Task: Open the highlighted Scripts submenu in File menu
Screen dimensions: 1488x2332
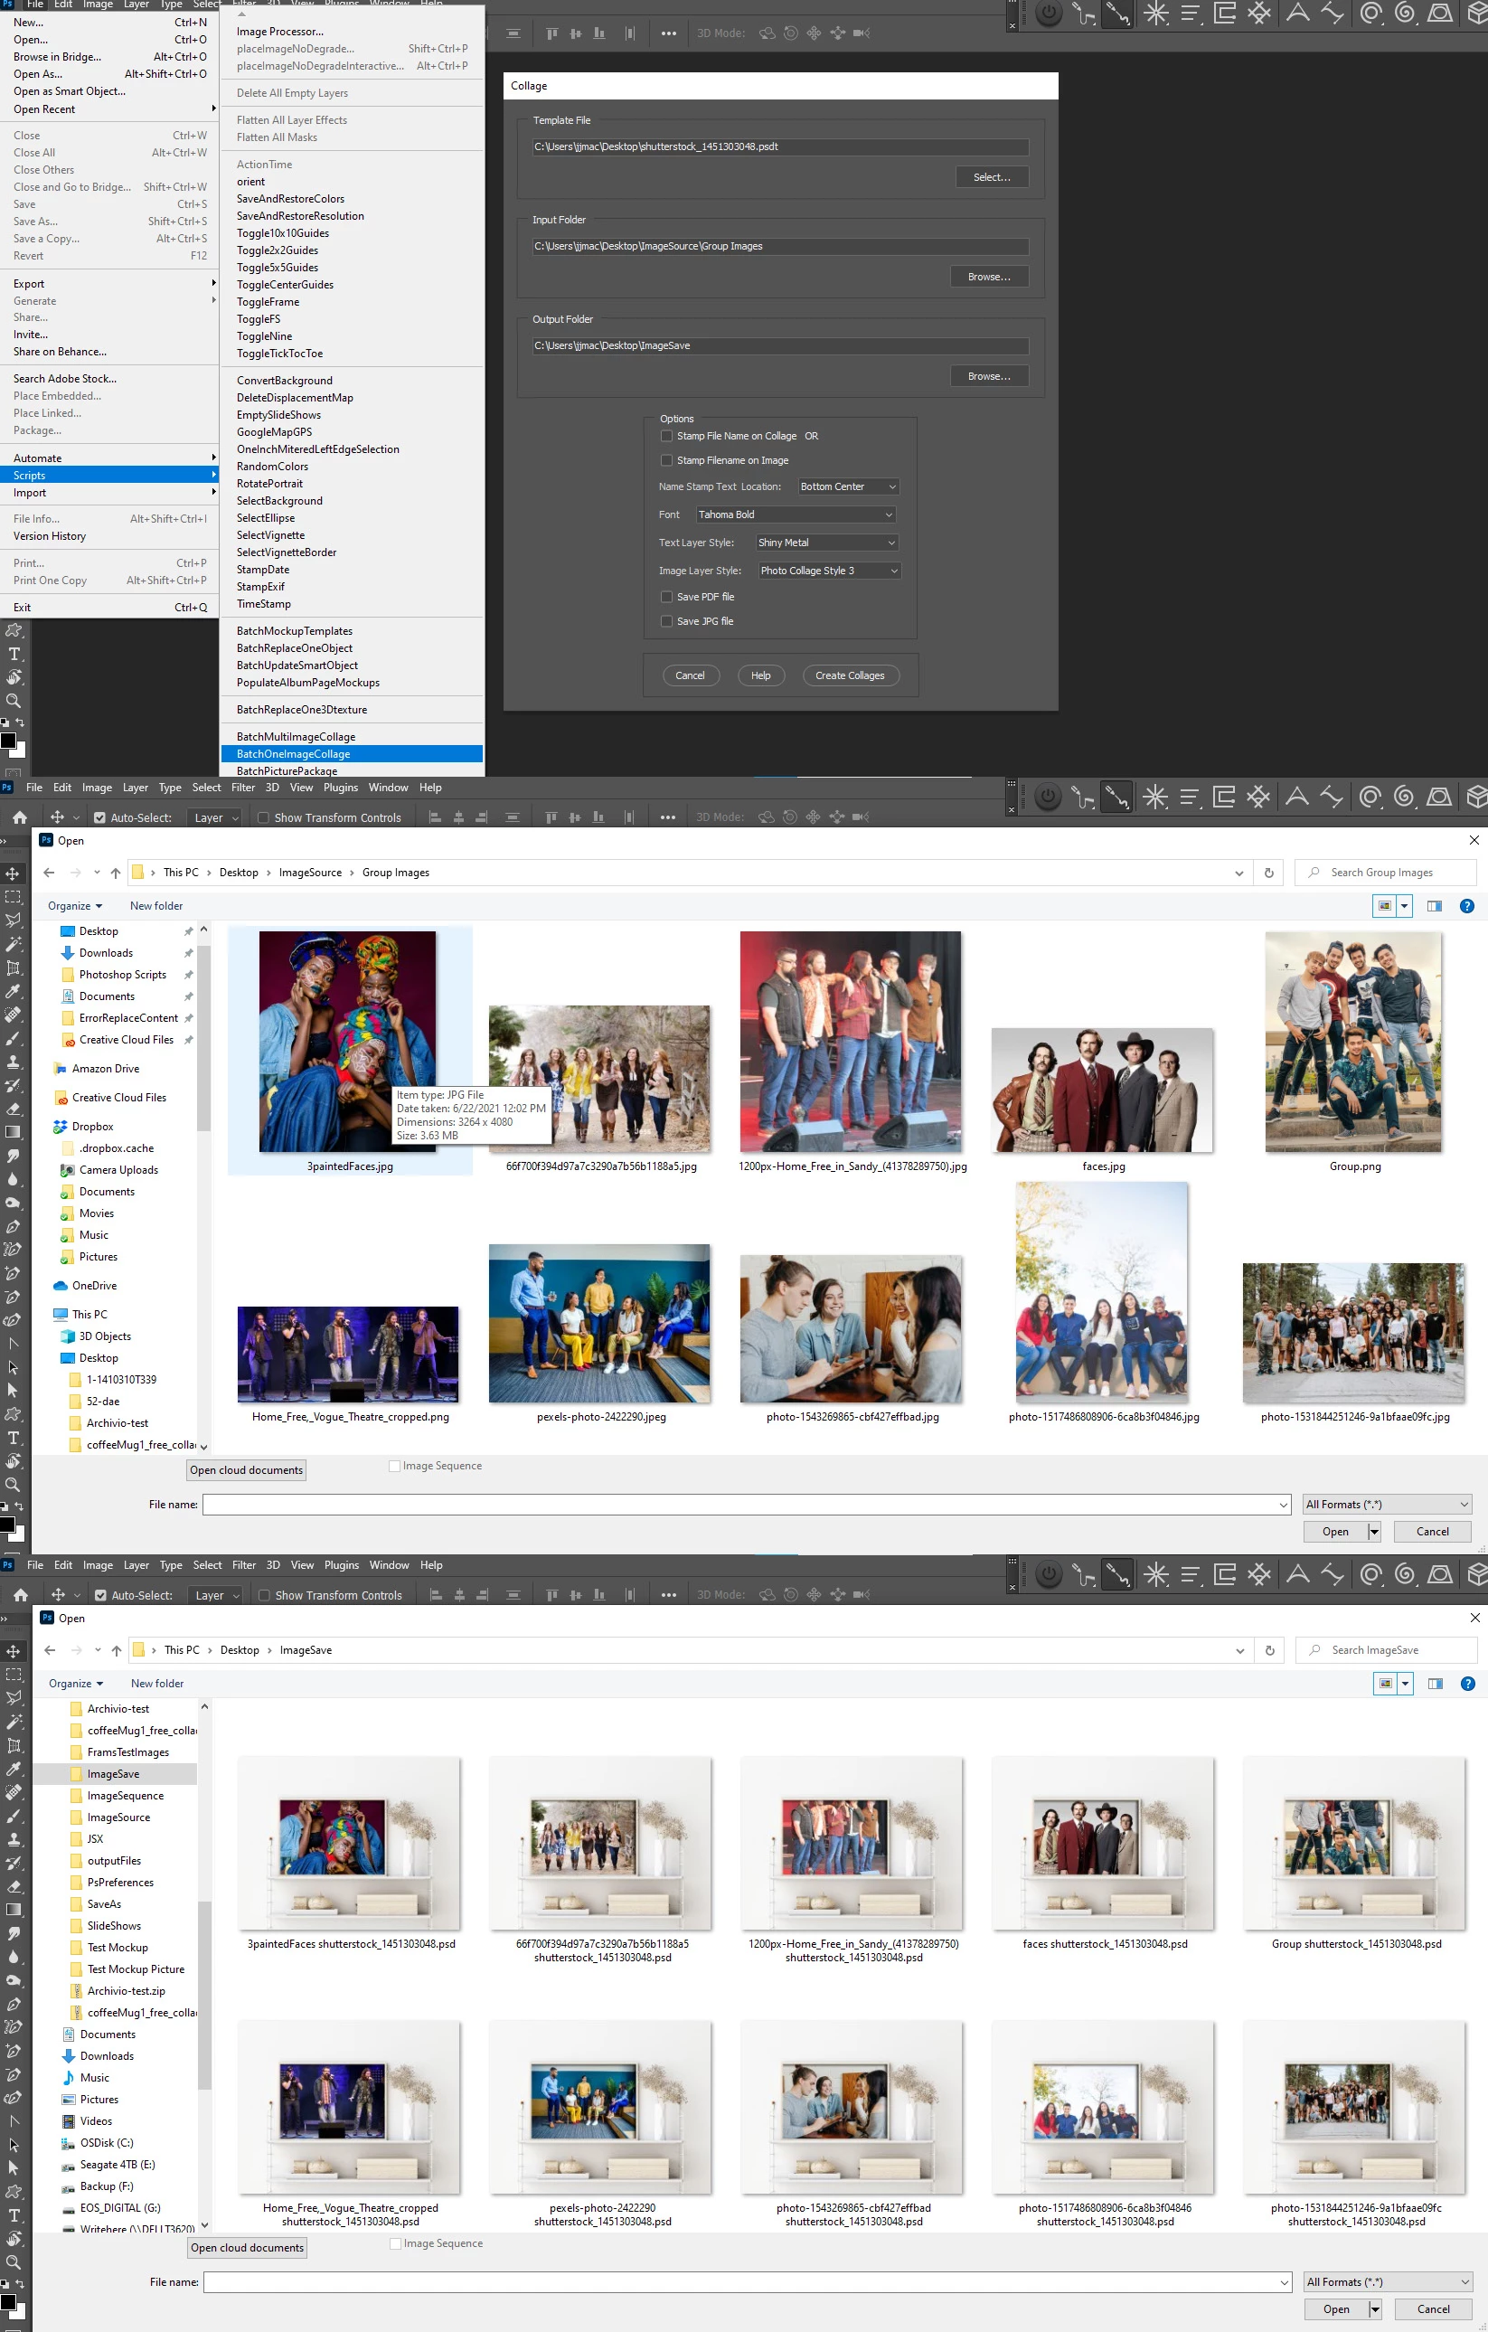Action: point(109,475)
